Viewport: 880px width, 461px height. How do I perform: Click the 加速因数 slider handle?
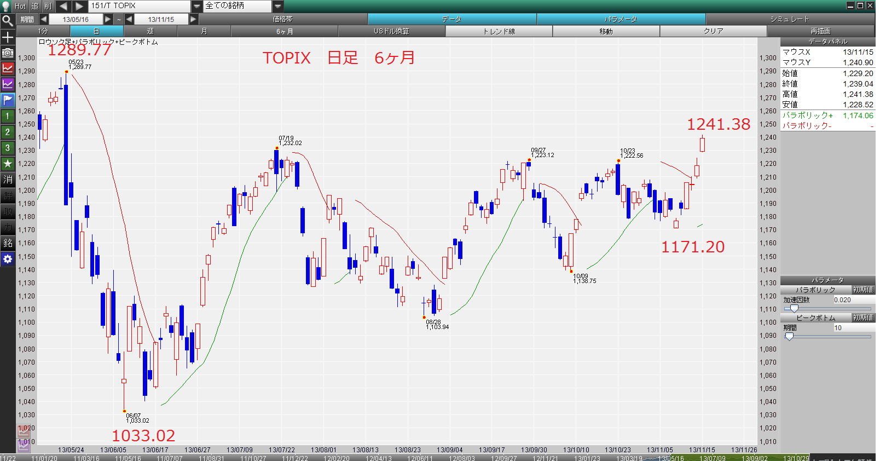coord(794,308)
